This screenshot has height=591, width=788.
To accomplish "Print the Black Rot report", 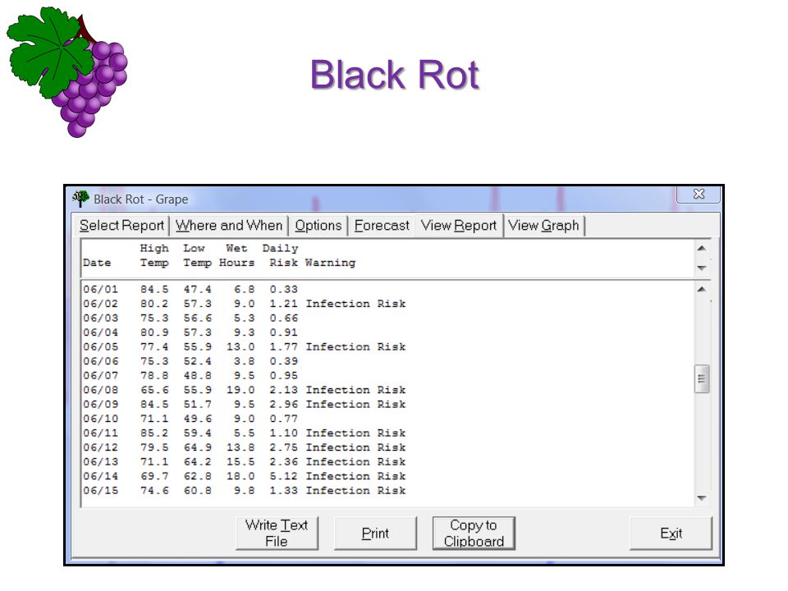I will point(375,534).
